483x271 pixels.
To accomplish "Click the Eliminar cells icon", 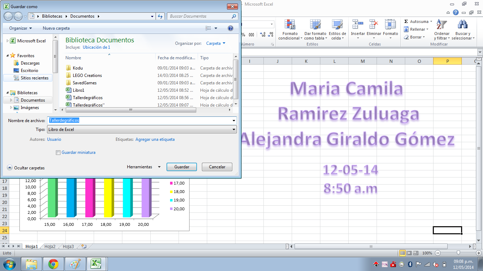I will 374,25.
